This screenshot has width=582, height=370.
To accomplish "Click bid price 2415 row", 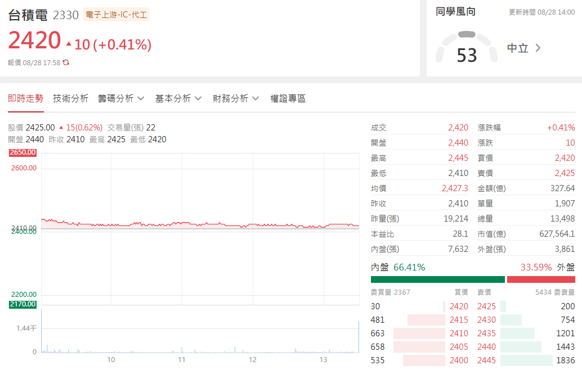I will coord(459,320).
